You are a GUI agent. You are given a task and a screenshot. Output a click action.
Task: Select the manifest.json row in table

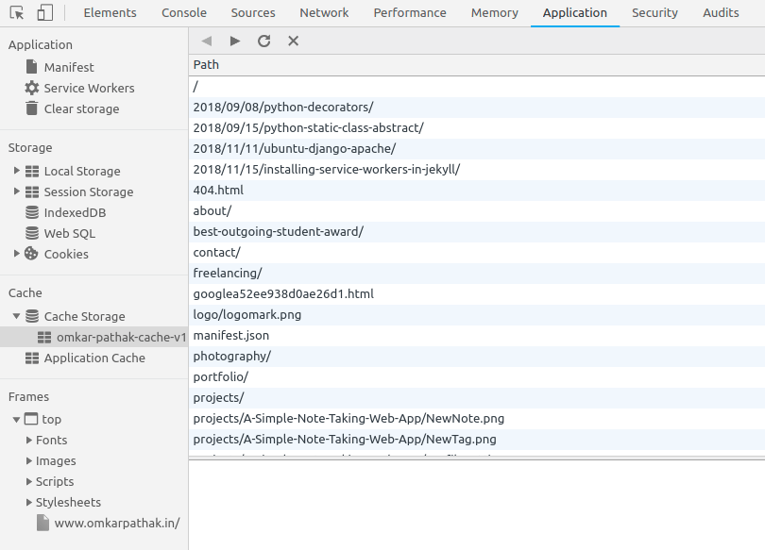click(x=231, y=335)
